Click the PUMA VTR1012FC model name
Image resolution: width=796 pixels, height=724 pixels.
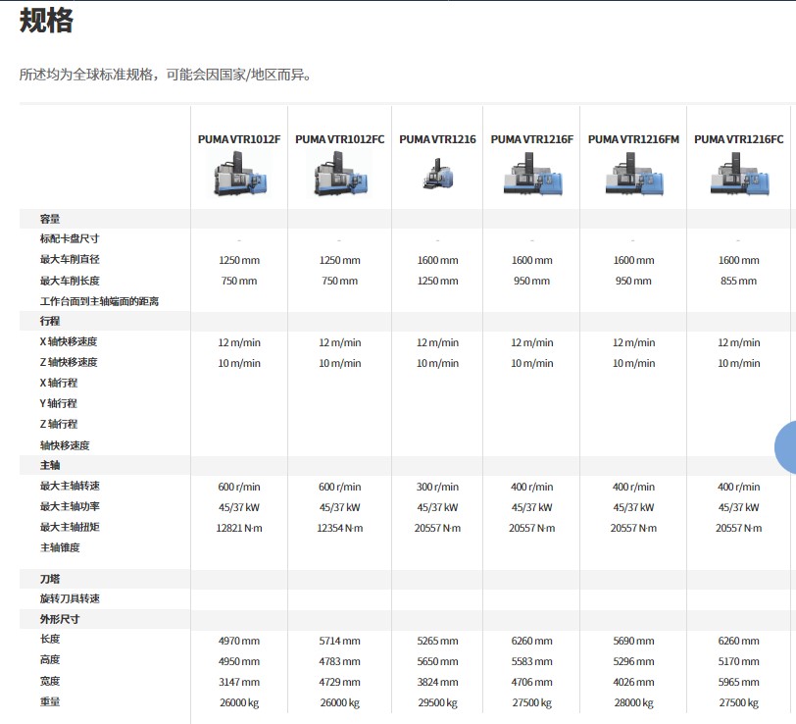[339, 139]
